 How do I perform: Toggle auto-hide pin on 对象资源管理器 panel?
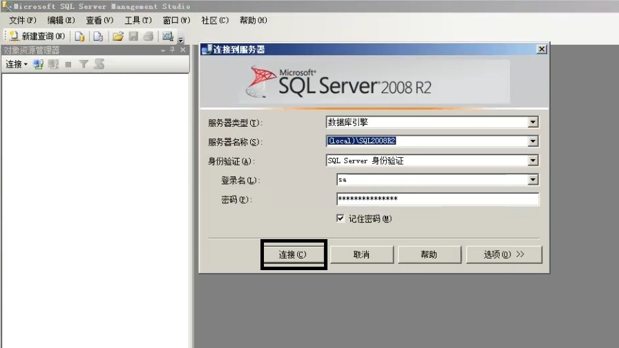click(172, 50)
